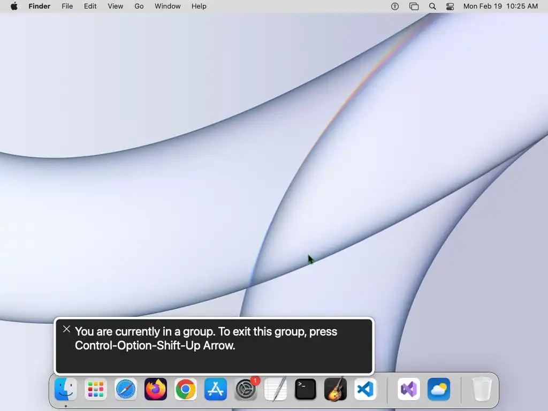
Task: Open the Apple menu
Action: (x=14, y=6)
